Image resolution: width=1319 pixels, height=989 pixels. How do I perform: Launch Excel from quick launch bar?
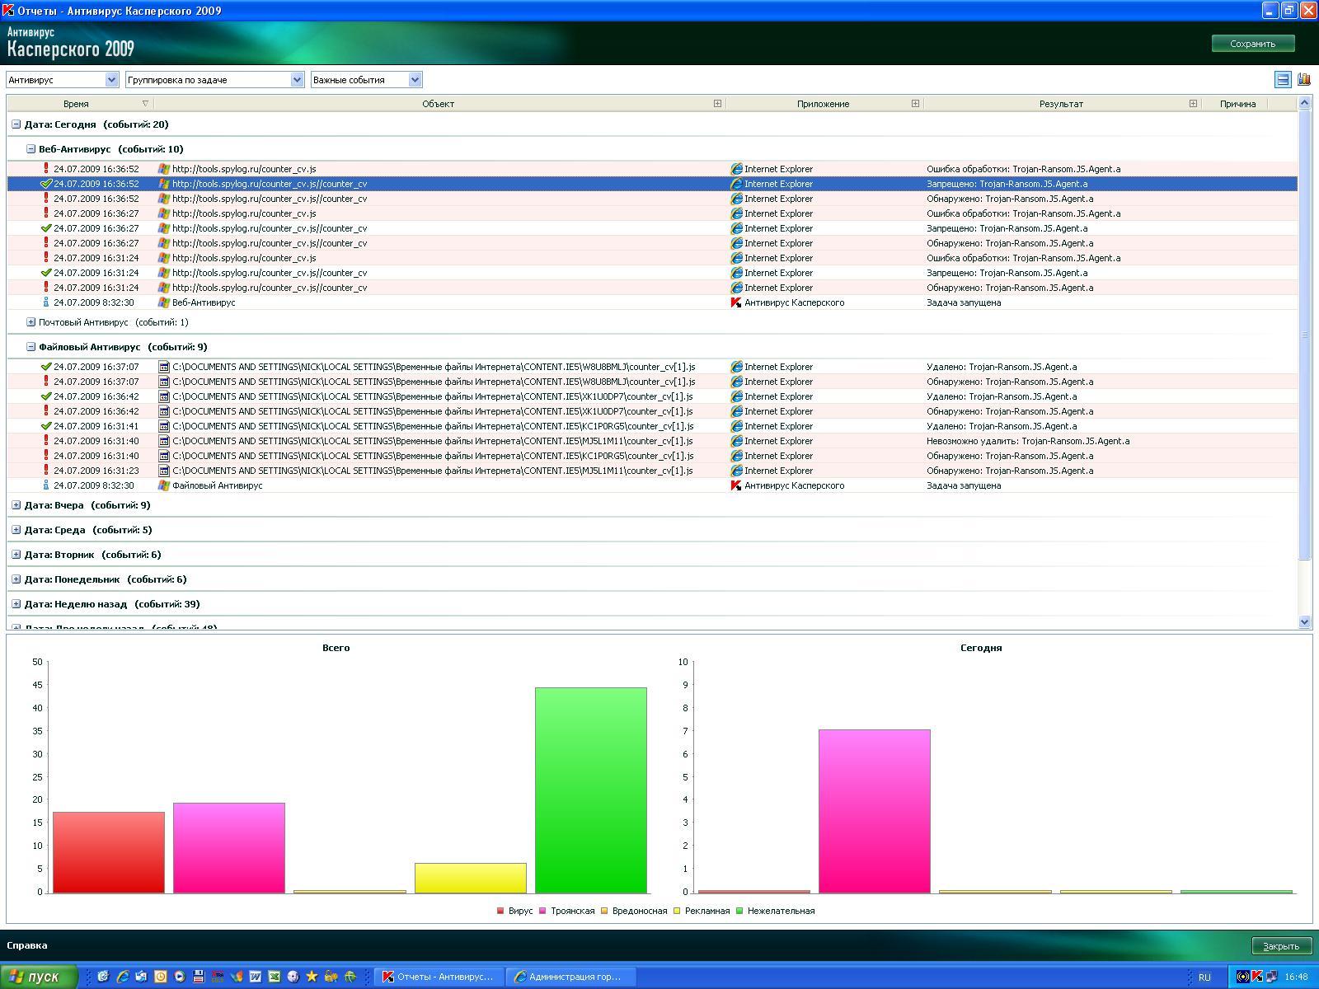[x=275, y=977]
